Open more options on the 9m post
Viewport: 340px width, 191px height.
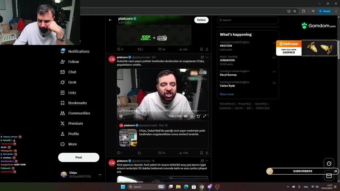207,57
